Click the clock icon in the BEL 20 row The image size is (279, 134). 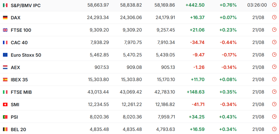(x=274, y=129)
